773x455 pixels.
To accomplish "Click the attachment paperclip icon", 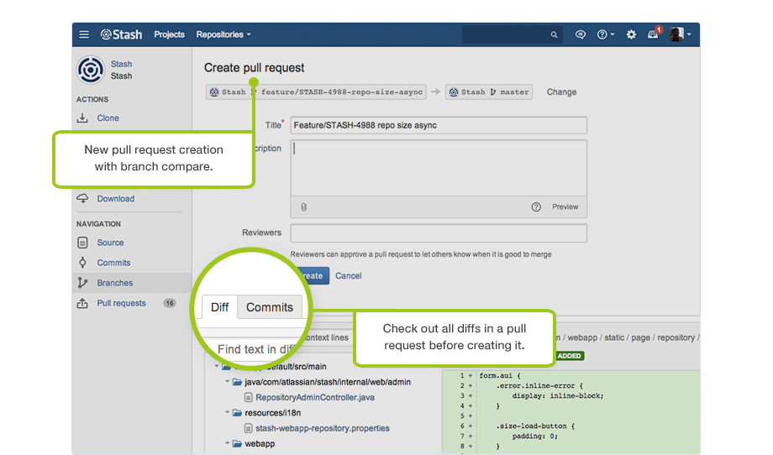I will point(303,207).
